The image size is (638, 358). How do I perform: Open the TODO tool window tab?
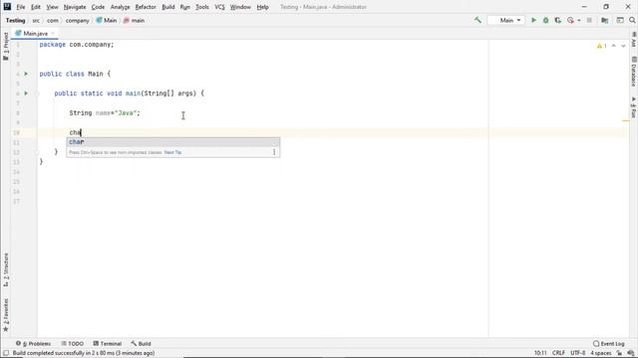73,343
